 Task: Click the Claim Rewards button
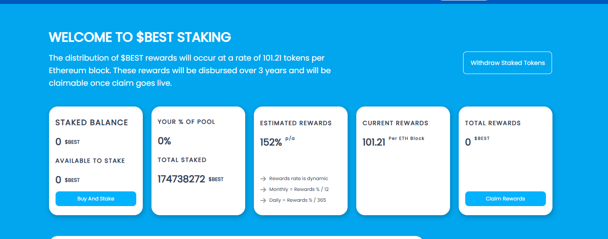(506, 199)
